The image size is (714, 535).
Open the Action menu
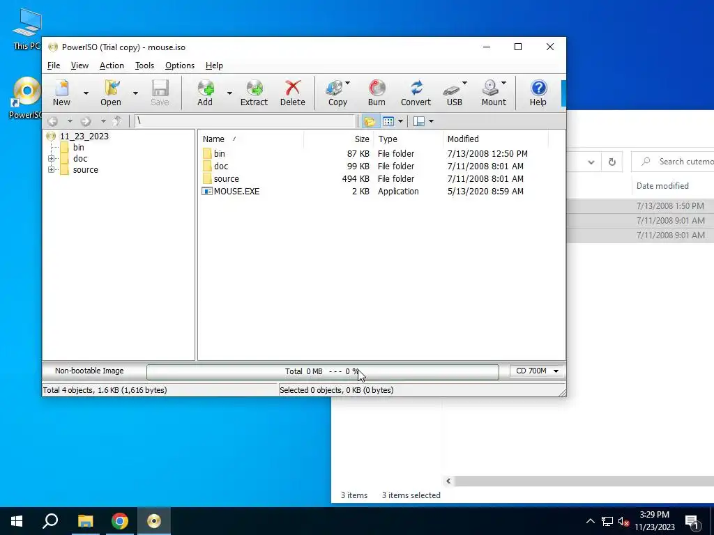[x=112, y=65]
